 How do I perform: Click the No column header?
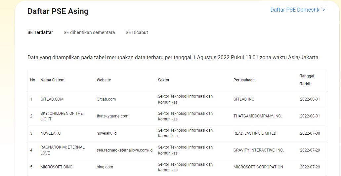click(x=33, y=80)
